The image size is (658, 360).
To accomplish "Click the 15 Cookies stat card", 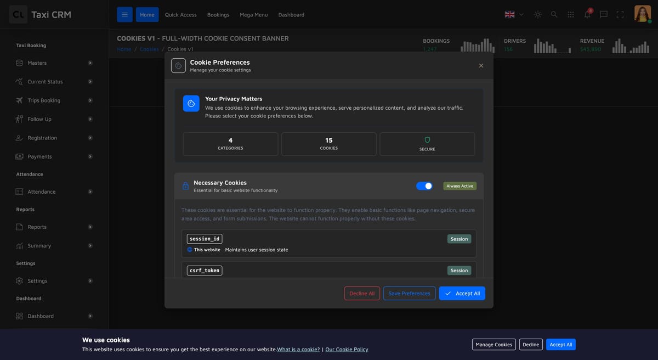I will click(329, 144).
